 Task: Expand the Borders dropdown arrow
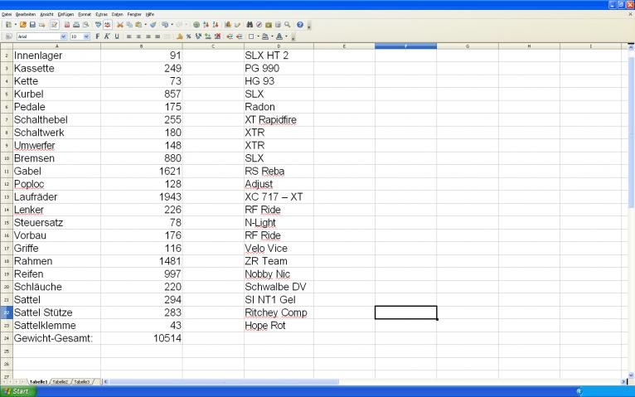pyautogui.click(x=258, y=36)
